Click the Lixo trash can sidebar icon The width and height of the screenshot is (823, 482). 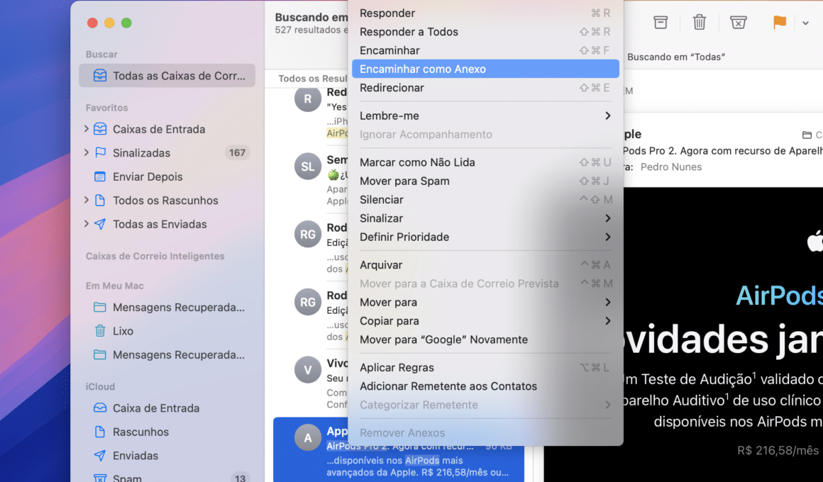click(100, 331)
